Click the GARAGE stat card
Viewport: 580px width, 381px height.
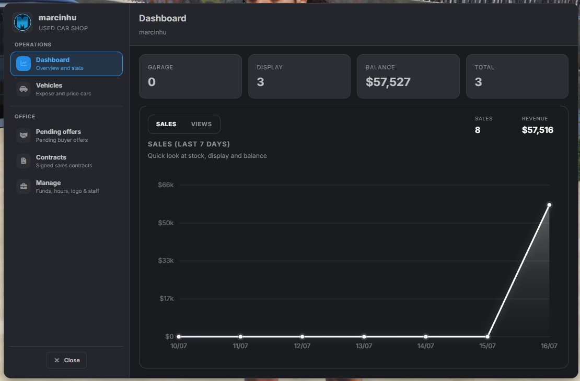[190, 76]
